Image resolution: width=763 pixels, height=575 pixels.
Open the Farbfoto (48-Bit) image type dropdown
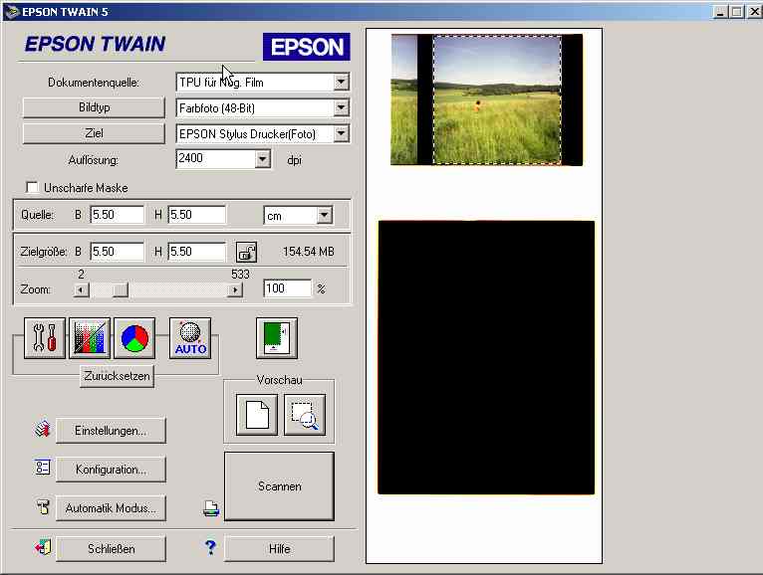341,107
